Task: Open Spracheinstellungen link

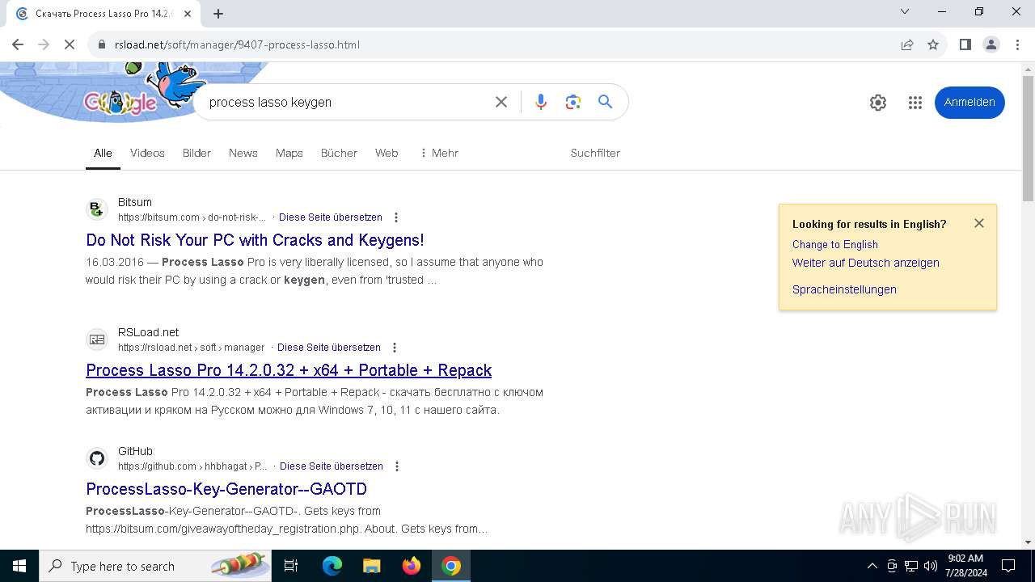Action: point(844,289)
